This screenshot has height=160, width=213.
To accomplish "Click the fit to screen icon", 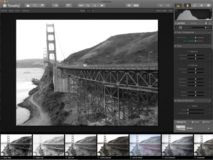I will (x=102, y=5).
